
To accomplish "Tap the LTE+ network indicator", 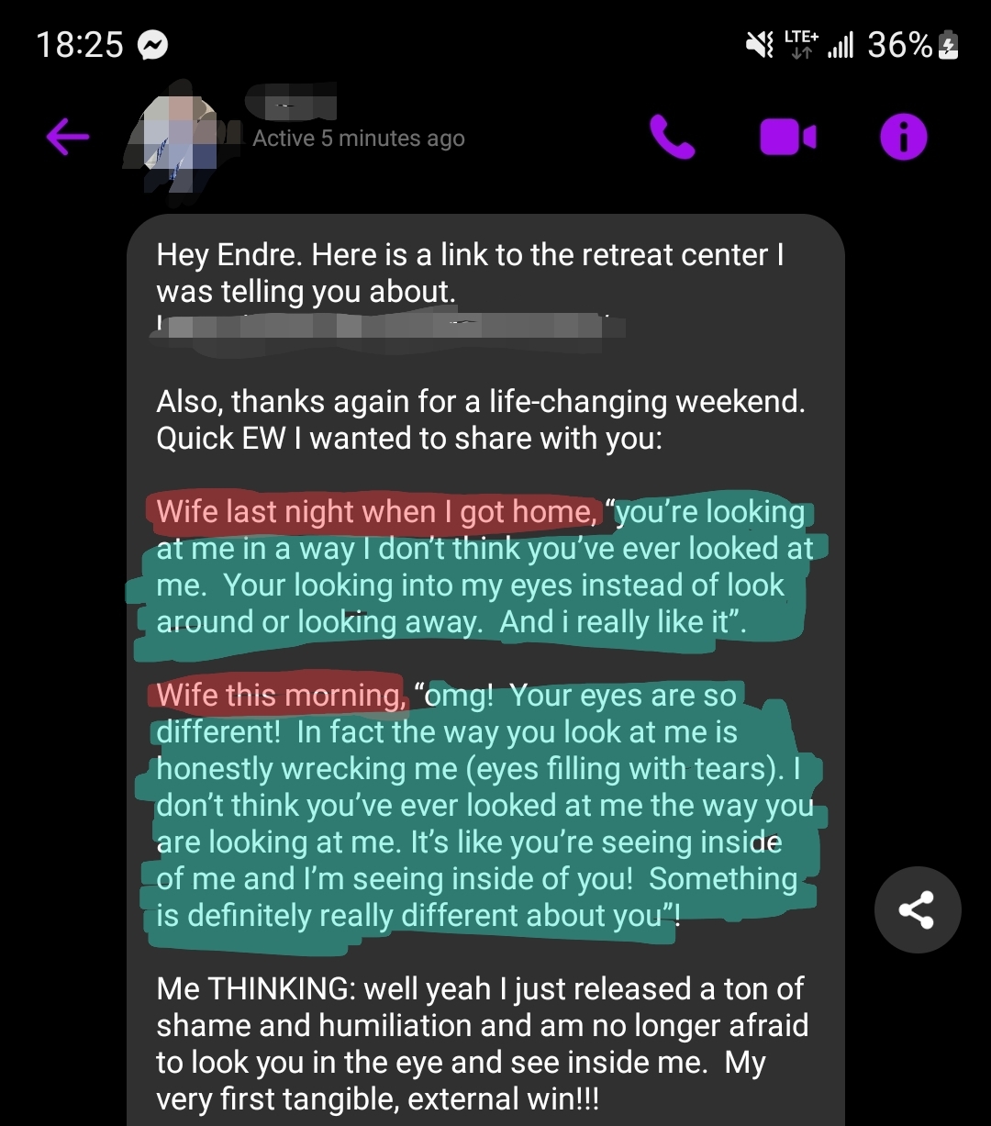I will coord(802,44).
